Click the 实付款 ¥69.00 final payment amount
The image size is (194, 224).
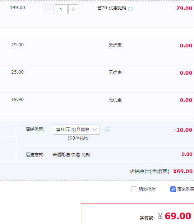pos(175,216)
